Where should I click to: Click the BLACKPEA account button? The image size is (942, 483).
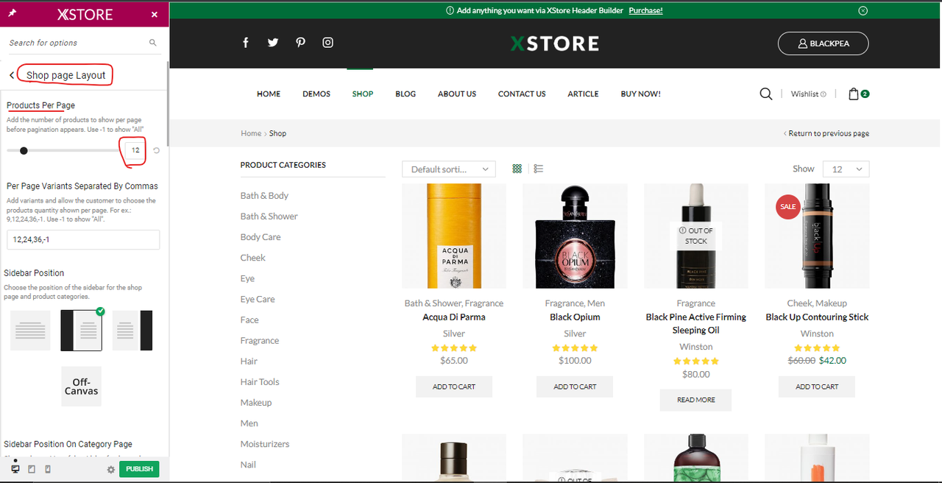[824, 43]
